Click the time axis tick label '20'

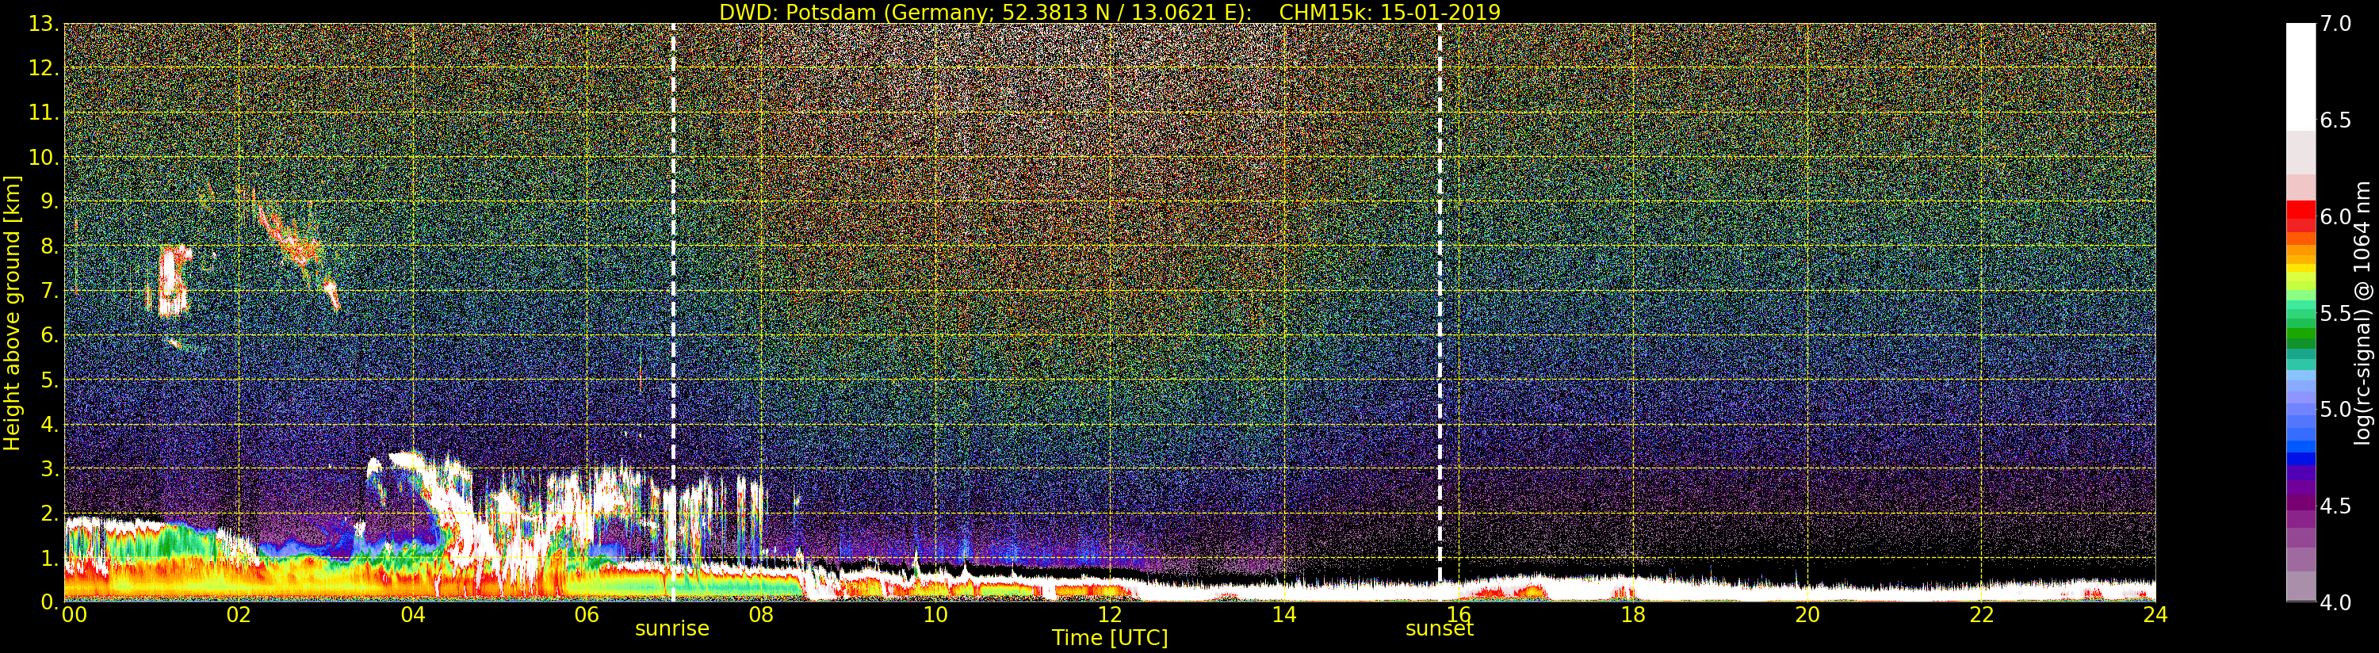pyautogui.click(x=1807, y=614)
